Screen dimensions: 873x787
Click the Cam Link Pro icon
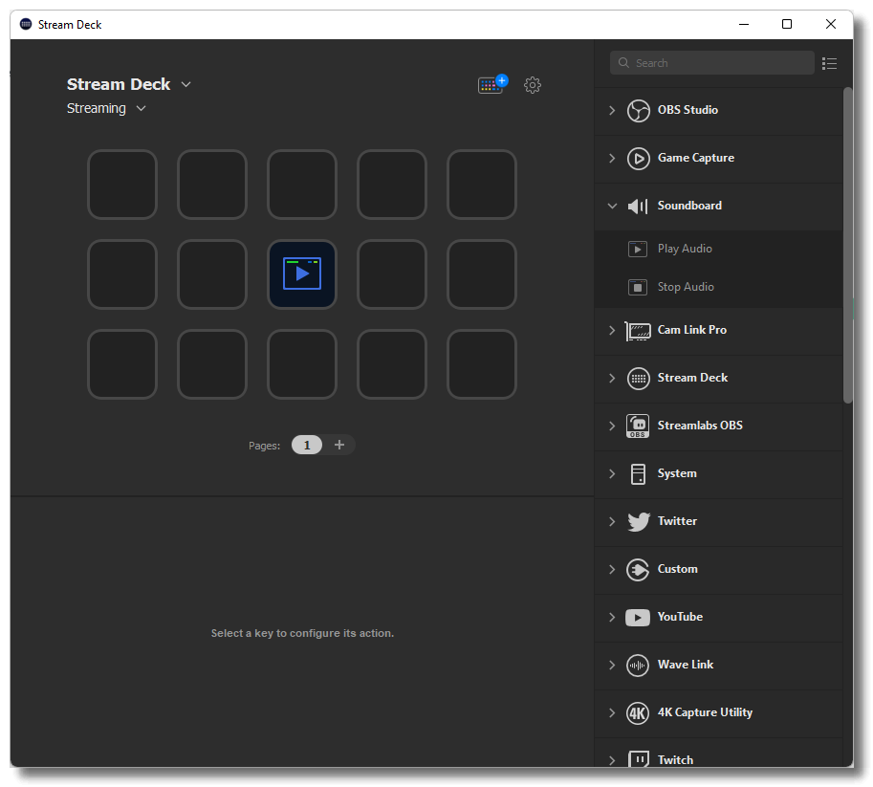coord(638,331)
